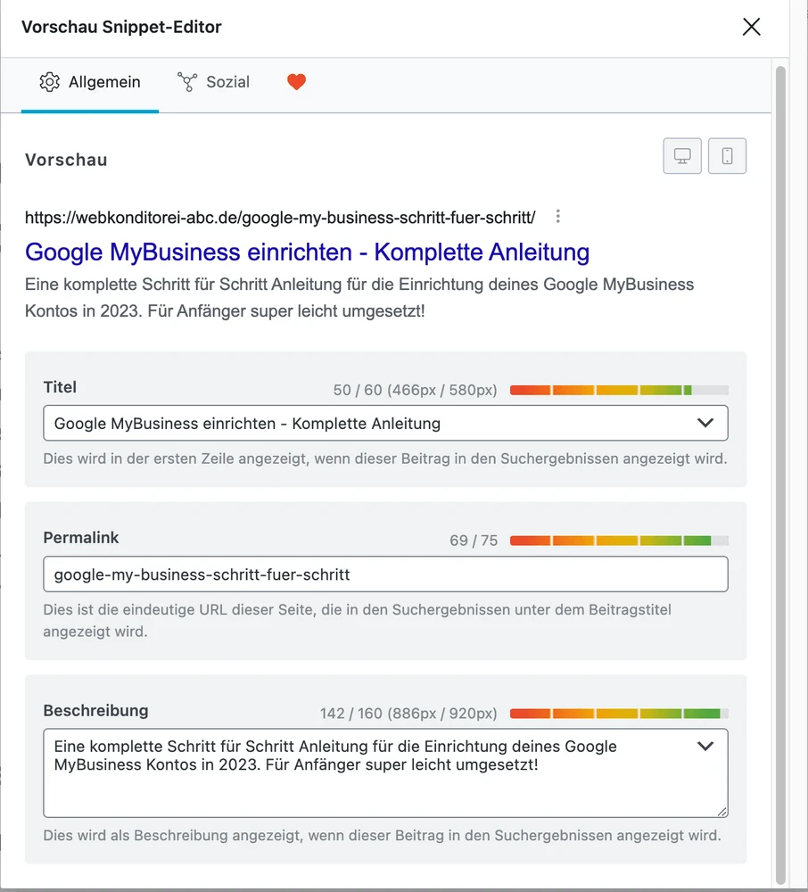
Task: Click the '69 / 75' permalink counter
Action: pyautogui.click(x=473, y=541)
